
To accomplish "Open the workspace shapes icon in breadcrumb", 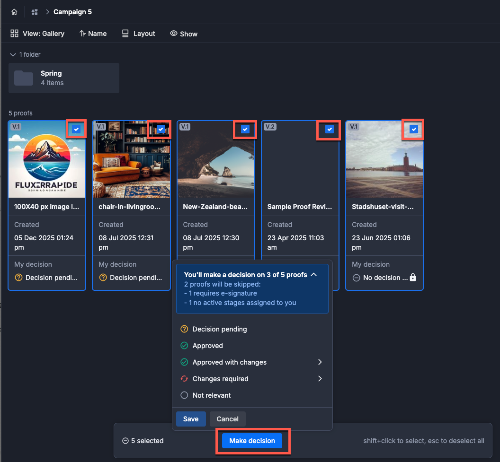I will click(34, 12).
